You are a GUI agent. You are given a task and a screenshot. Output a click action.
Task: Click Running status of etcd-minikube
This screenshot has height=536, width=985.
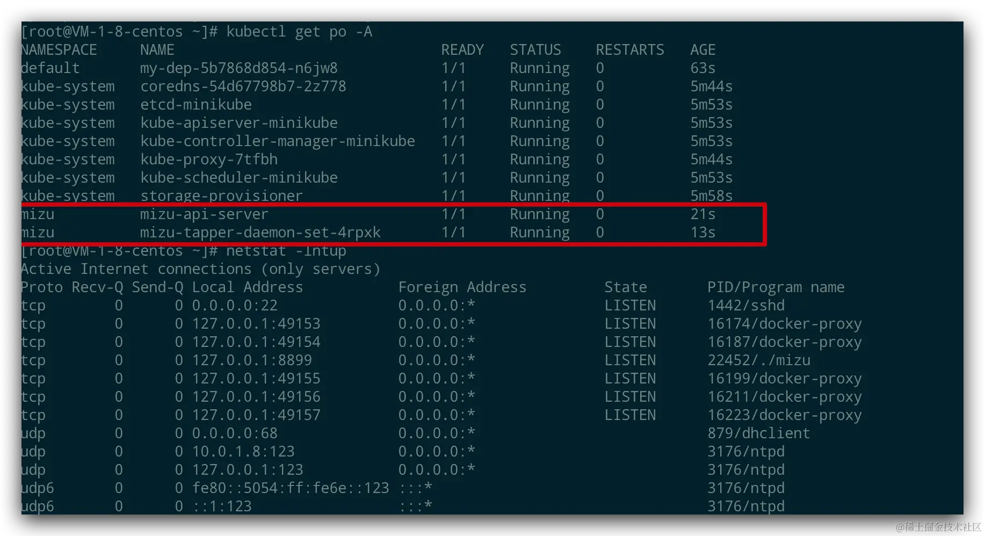point(540,105)
